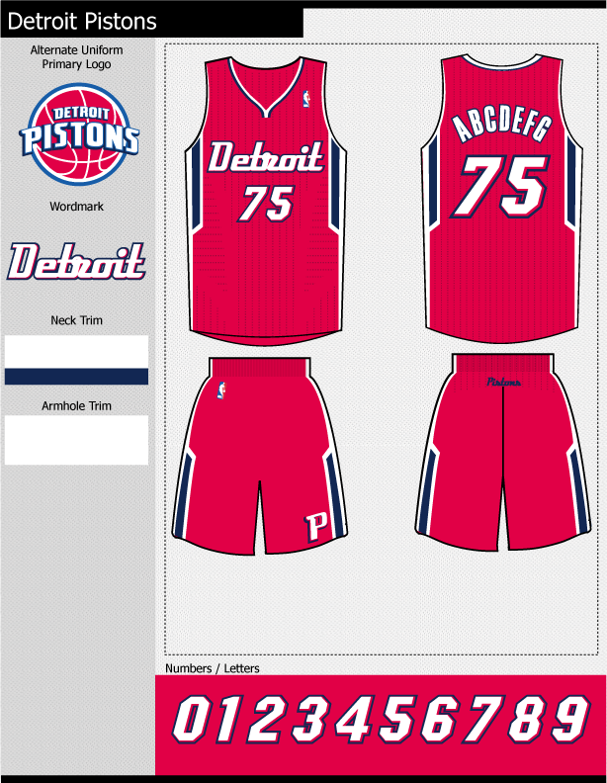Click the digit 7 in number sample
607x783 pixels.
(483, 719)
